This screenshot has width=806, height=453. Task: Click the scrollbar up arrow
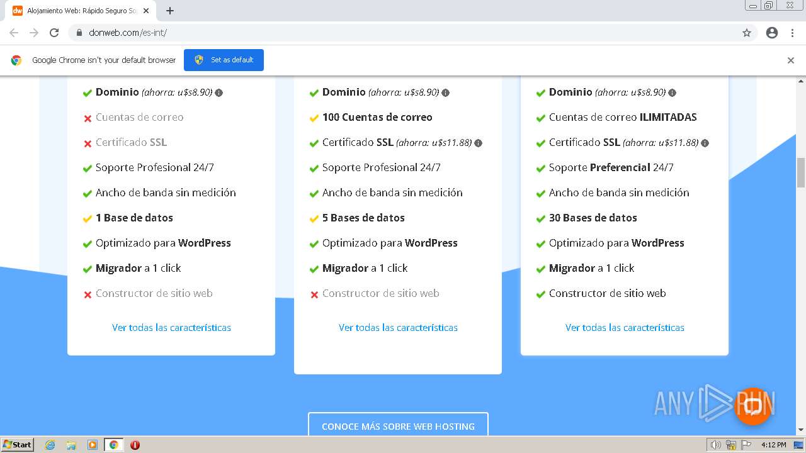tap(801, 81)
